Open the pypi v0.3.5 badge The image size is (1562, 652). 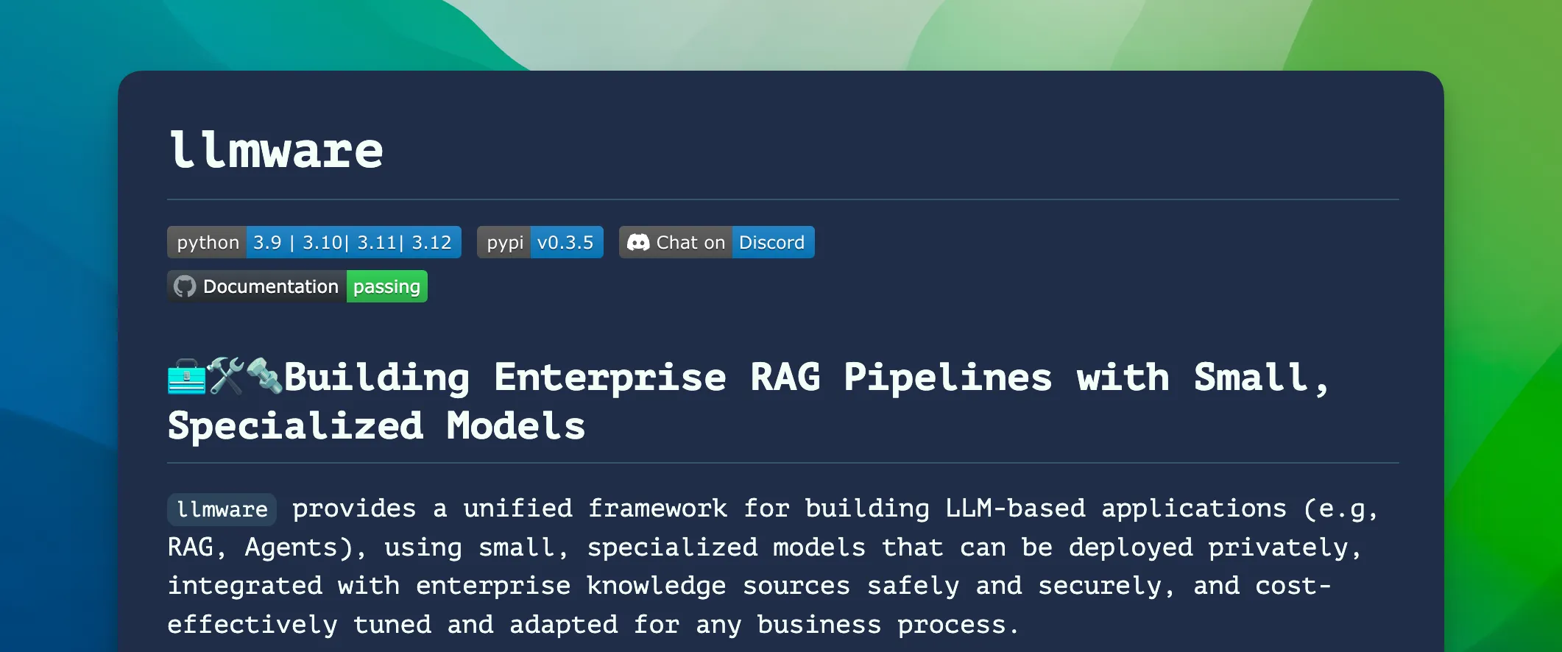point(540,242)
